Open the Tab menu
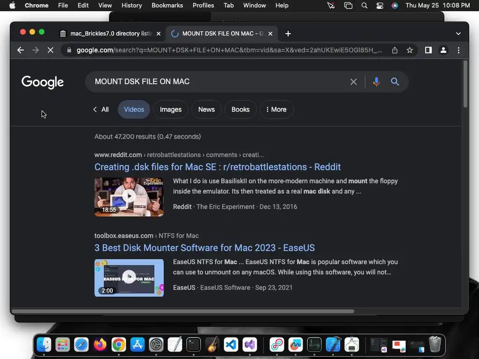 (228, 6)
